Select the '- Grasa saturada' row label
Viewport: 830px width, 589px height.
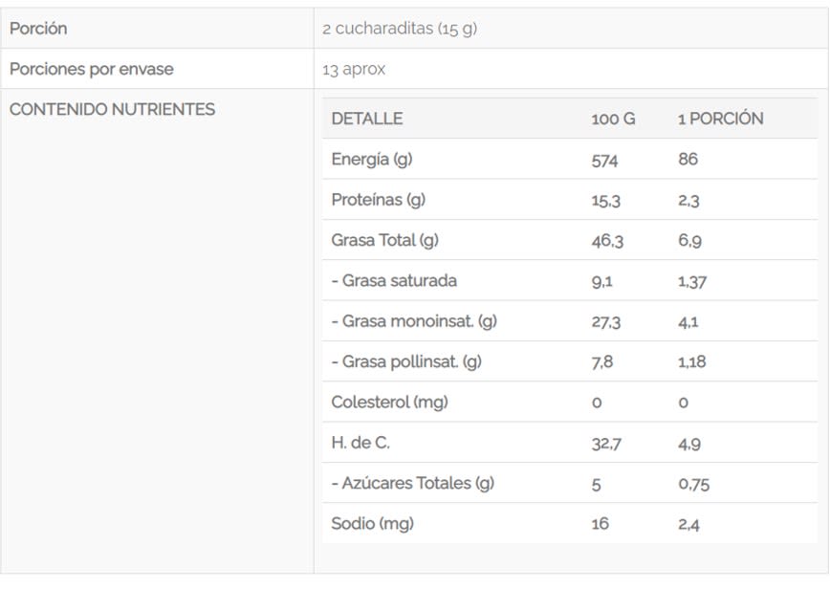(394, 281)
